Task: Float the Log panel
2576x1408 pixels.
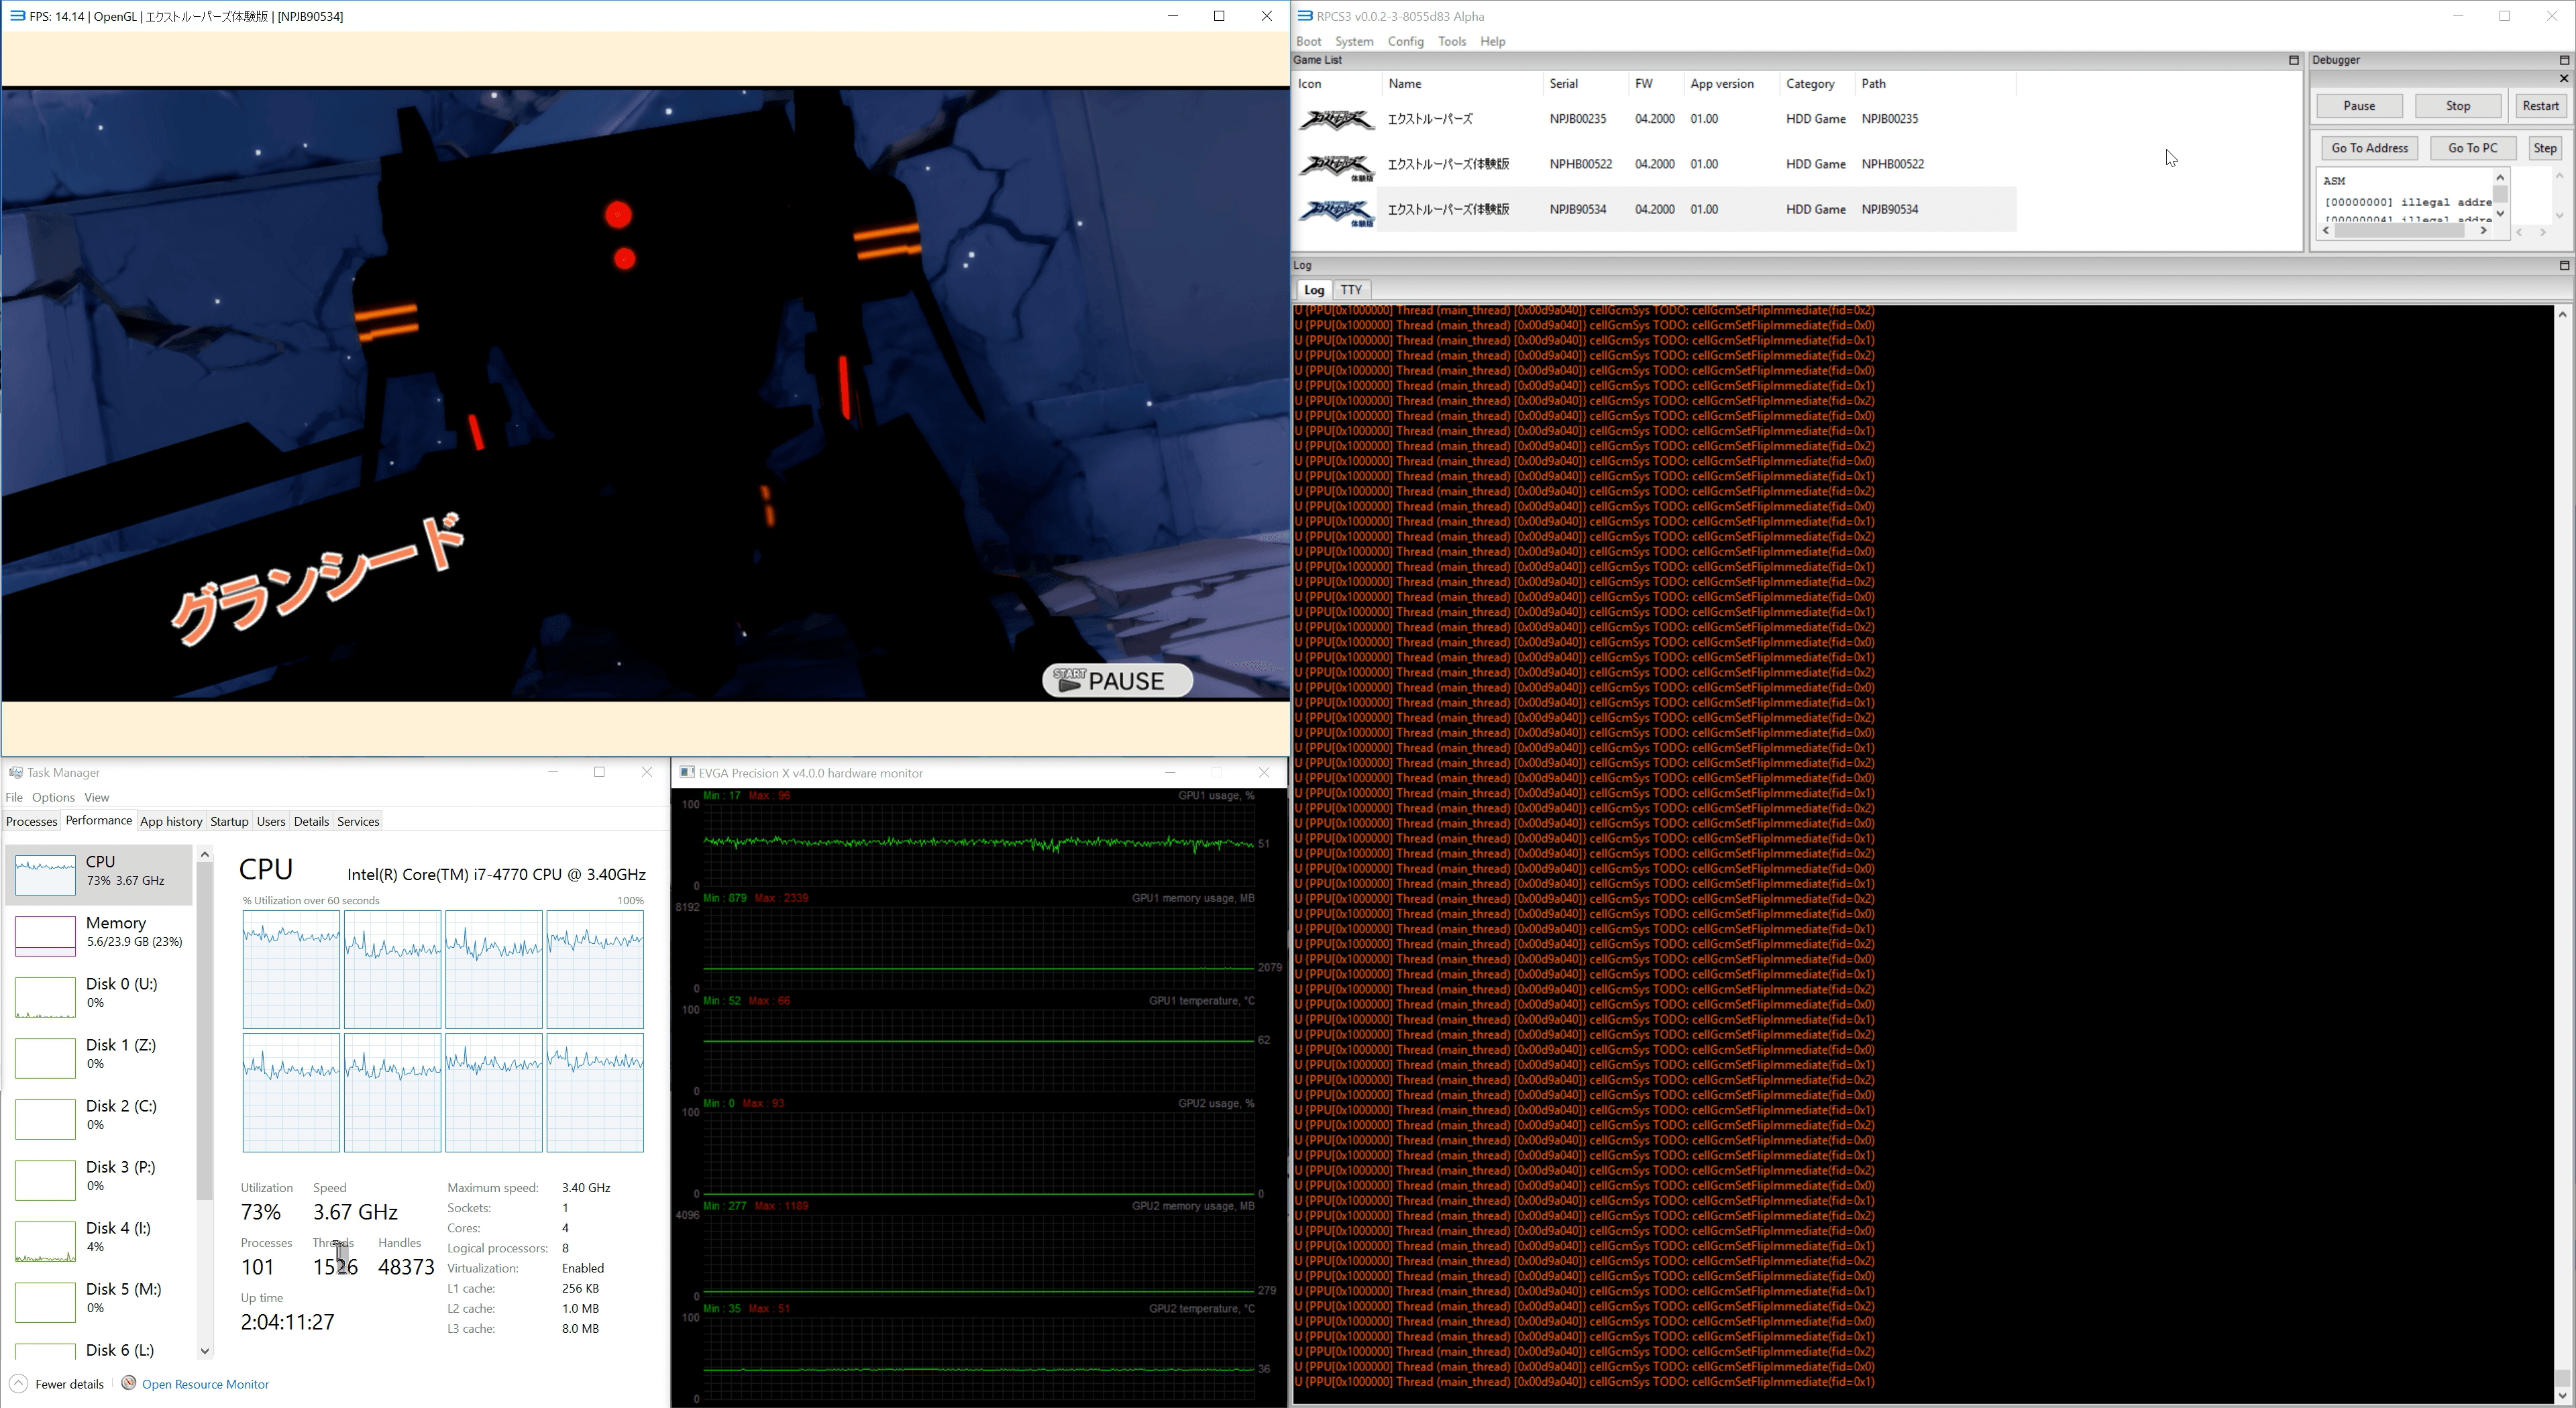Action: pyautogui.click(x=2564, y=265)
